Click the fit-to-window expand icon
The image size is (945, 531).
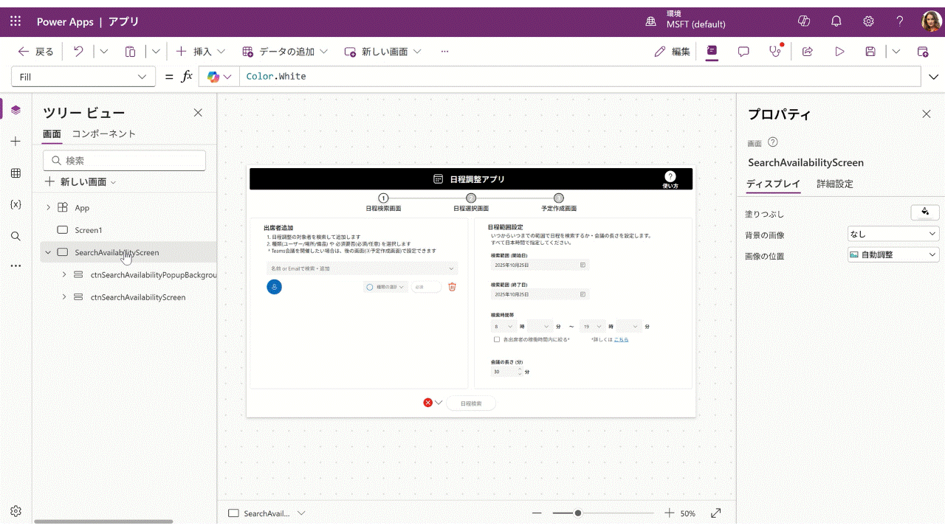coord(715,513)
